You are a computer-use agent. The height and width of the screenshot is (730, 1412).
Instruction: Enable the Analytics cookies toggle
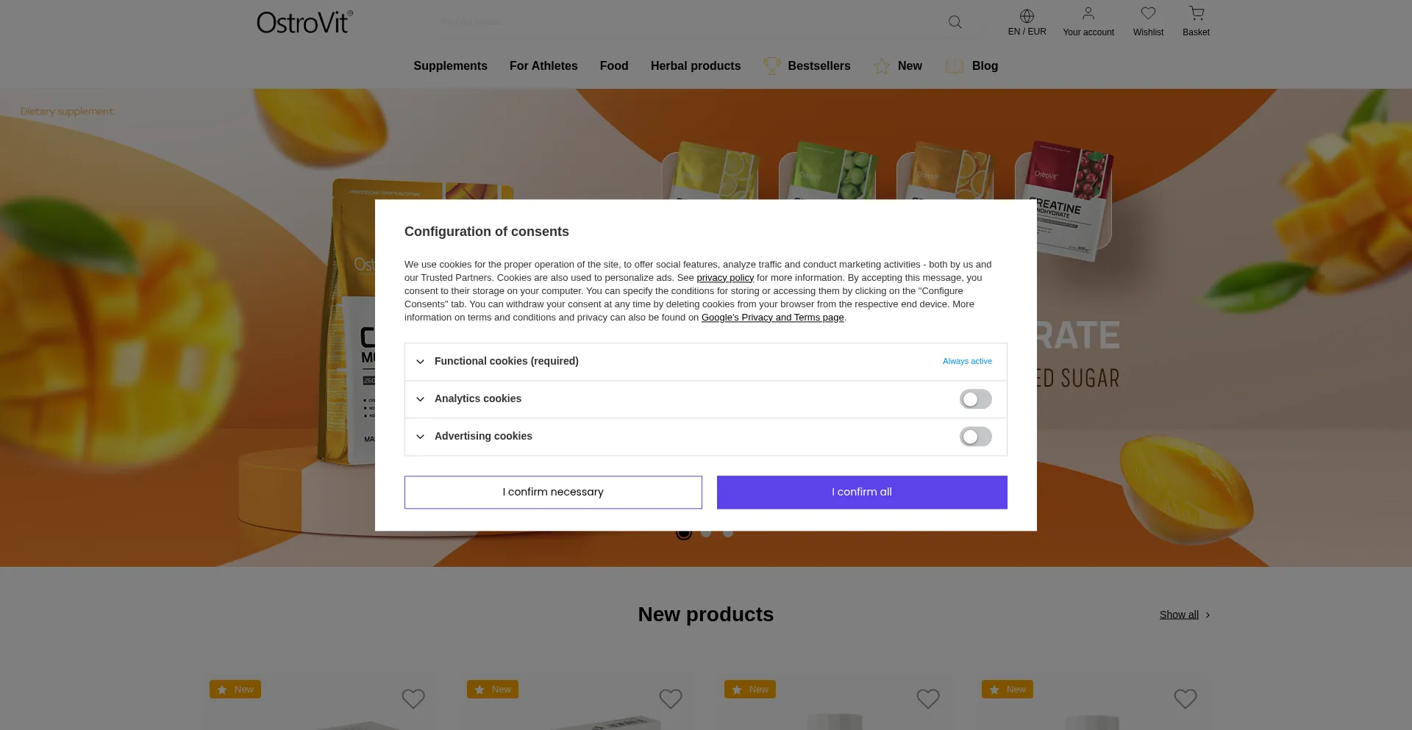pyautogui.click(x=975, y=398)
